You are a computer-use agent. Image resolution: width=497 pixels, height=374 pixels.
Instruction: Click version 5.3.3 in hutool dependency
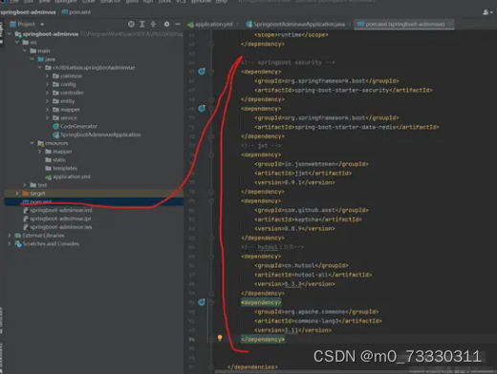(292, 284)
